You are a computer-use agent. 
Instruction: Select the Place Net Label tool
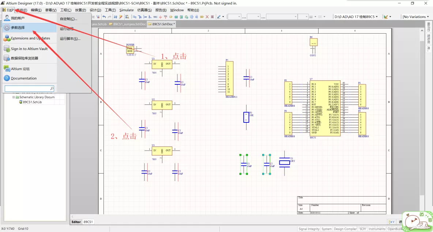(155, 17)
